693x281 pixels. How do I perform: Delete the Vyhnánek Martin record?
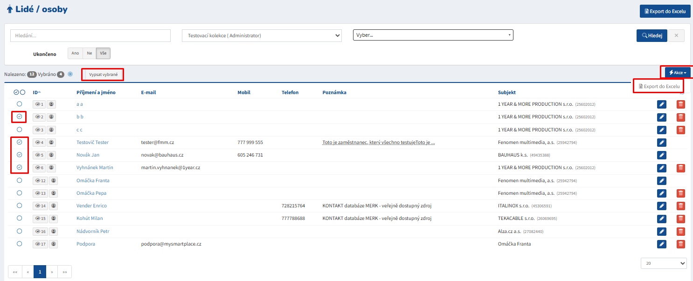(x=681, y=168)
